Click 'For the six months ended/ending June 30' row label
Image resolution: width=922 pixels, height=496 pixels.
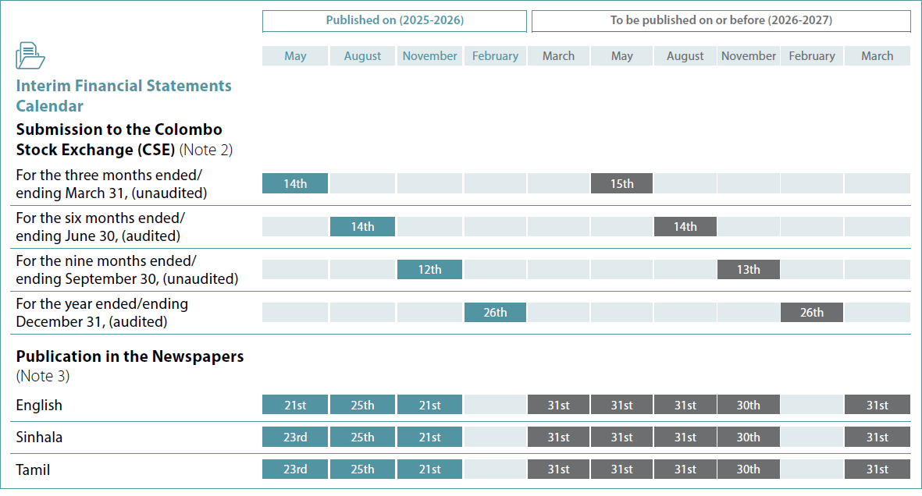click(100, 227)
